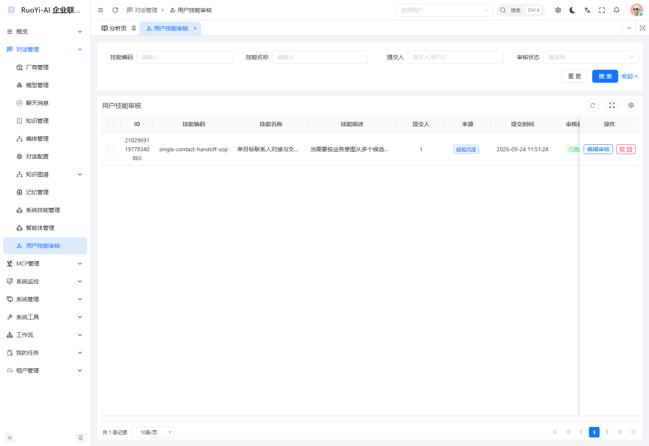
Task: Open the tabs dropdown chevron
Action: [x=629, y=28]
